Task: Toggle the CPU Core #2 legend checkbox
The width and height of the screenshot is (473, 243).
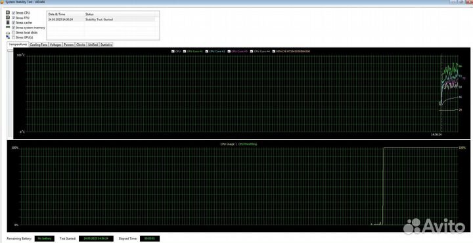Action: coord(207,51)
